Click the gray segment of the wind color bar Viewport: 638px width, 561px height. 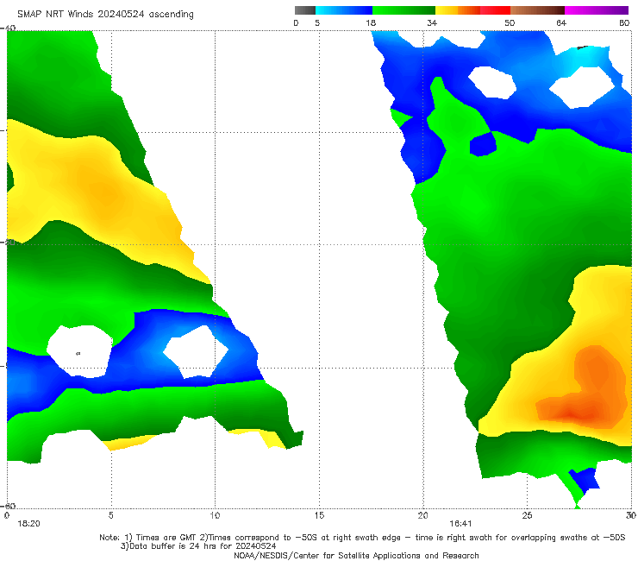[x=304, y=10]
